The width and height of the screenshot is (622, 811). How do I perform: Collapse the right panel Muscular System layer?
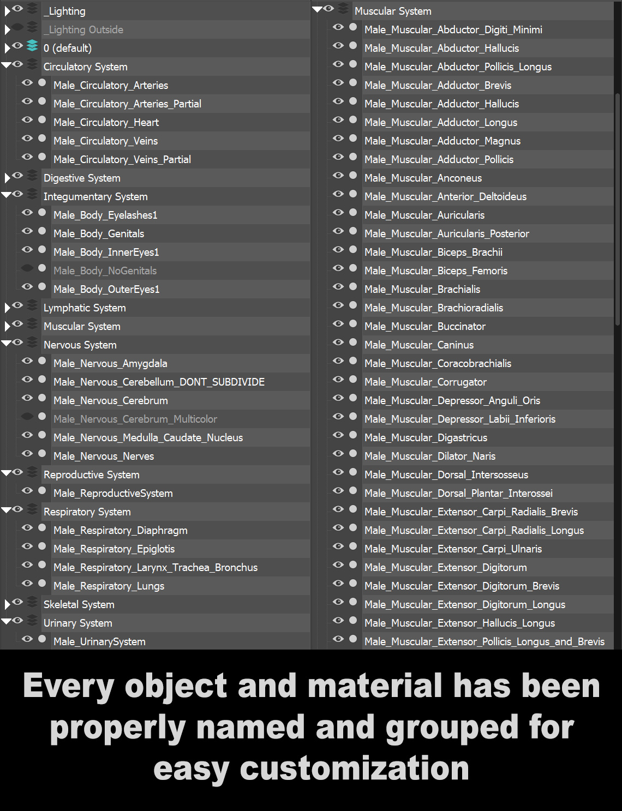(317, 9)
